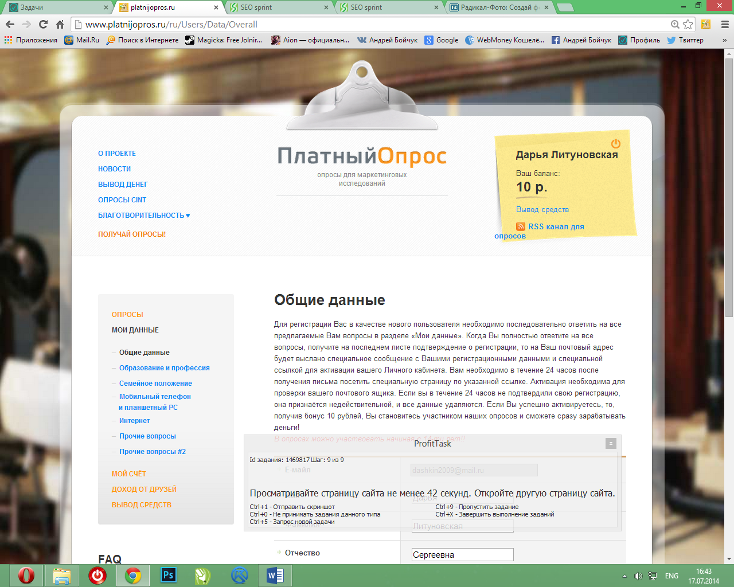The height and width of the screenshot is (587, 734).
Task: Open the red power app in taskbar
Action: [x=97, y=575]
